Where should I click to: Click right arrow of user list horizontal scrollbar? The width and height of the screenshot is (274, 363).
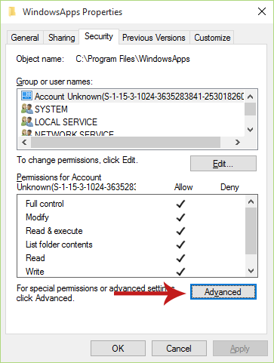[x=238, y=143]
